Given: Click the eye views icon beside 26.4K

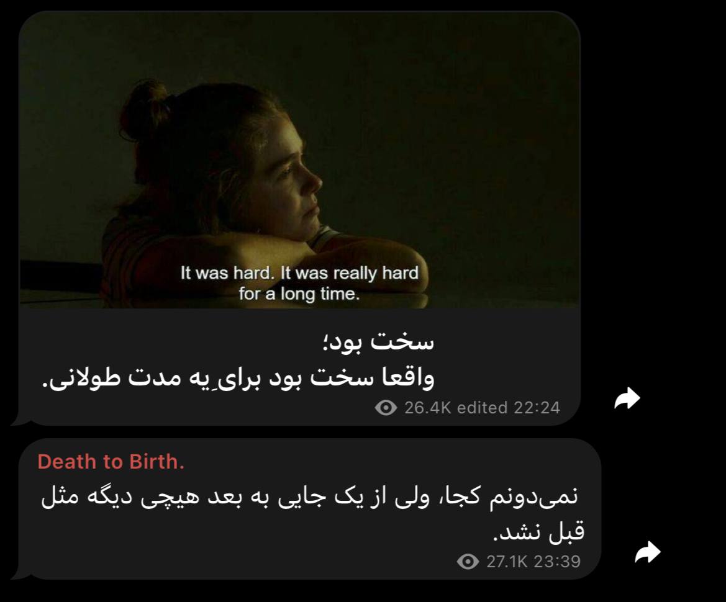Looking at the screenshot, I should click(x=386, y=408).
